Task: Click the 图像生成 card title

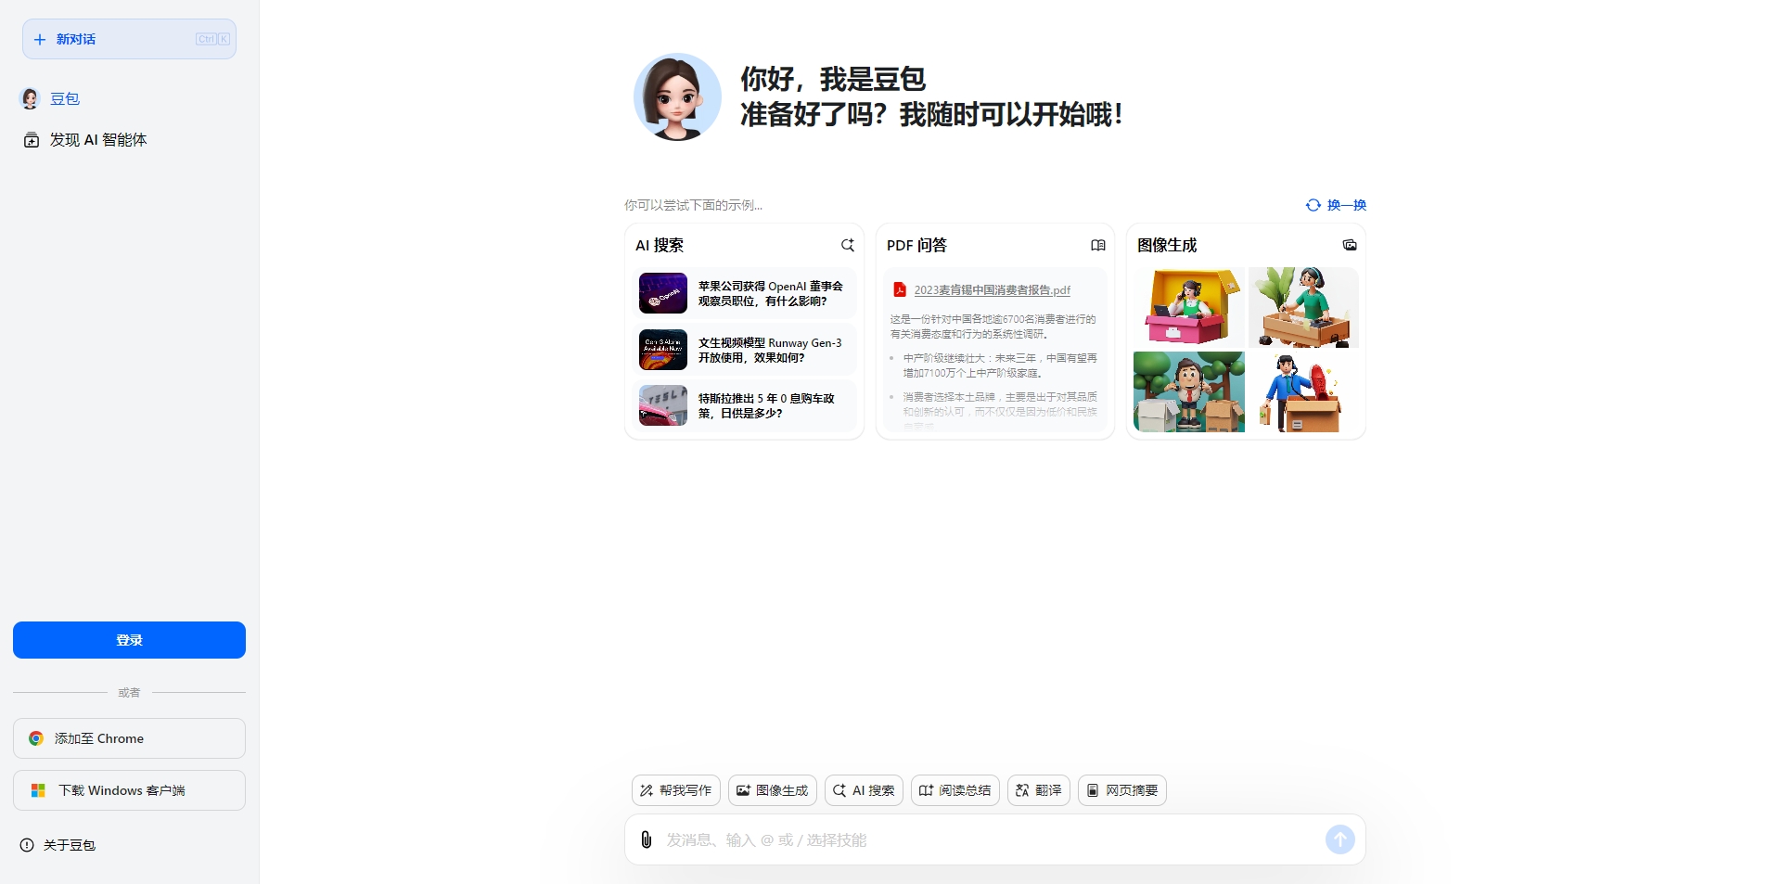Action: click(1167, 245)
